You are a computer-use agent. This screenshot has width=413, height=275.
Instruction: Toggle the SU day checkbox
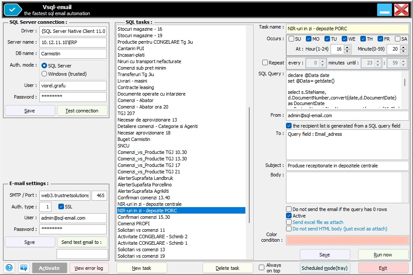292,39
